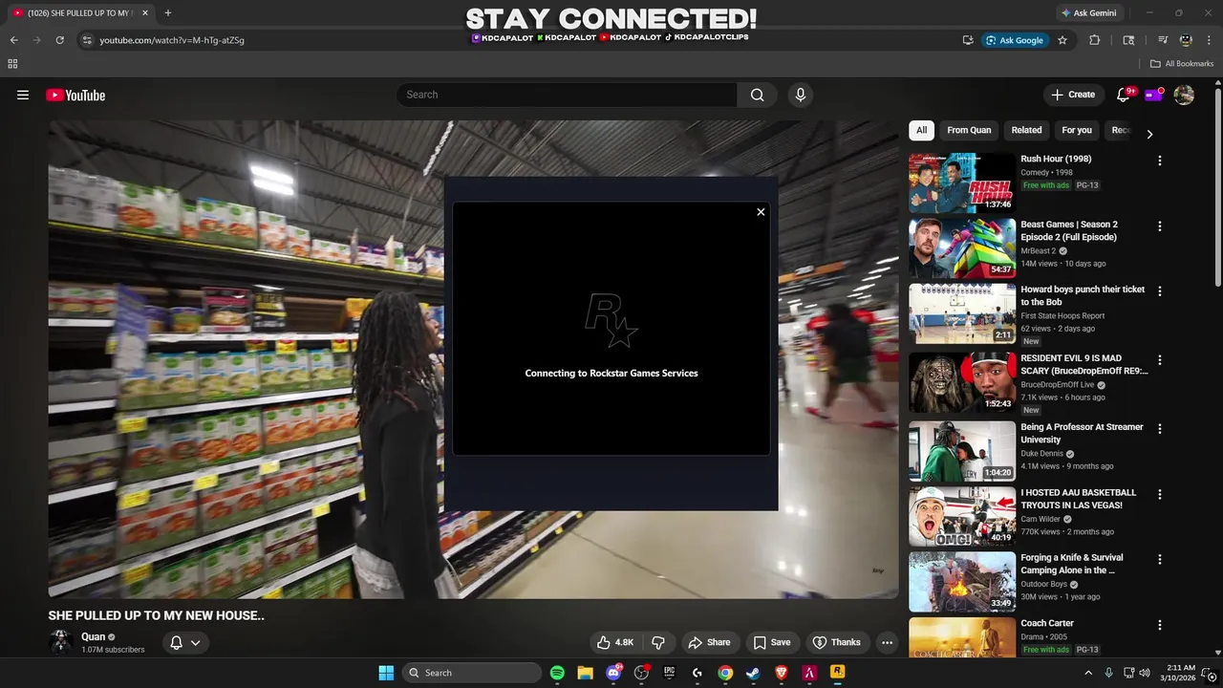
Task: Click the Save button
Action: point(771,642)
